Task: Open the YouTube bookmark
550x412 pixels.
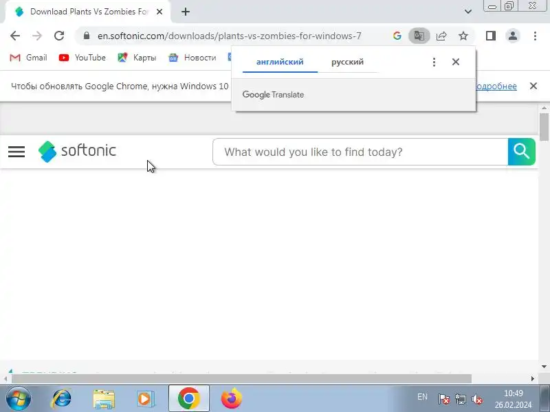Action: point(82,58)
